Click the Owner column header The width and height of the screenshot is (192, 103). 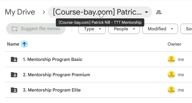(174, 44)
